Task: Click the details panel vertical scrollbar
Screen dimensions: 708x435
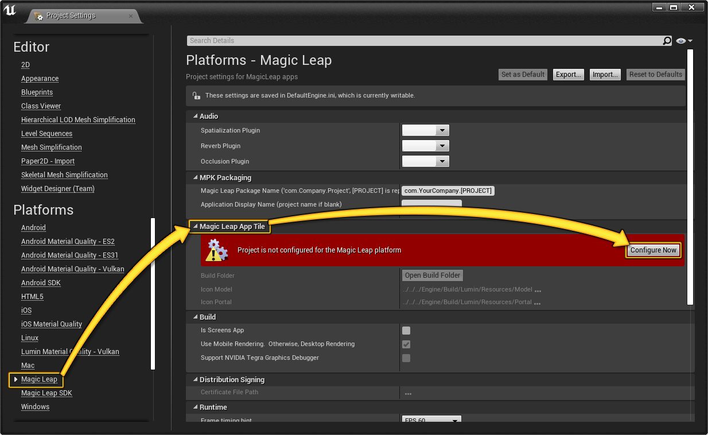Action: (x=691, y=177)
